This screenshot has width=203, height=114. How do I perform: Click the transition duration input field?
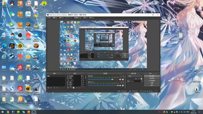(136, 81)
